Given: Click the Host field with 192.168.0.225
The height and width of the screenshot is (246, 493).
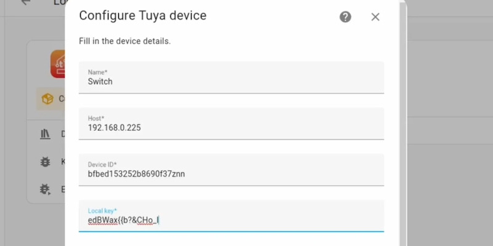Looking at the screenshot, I should [231, 127].
